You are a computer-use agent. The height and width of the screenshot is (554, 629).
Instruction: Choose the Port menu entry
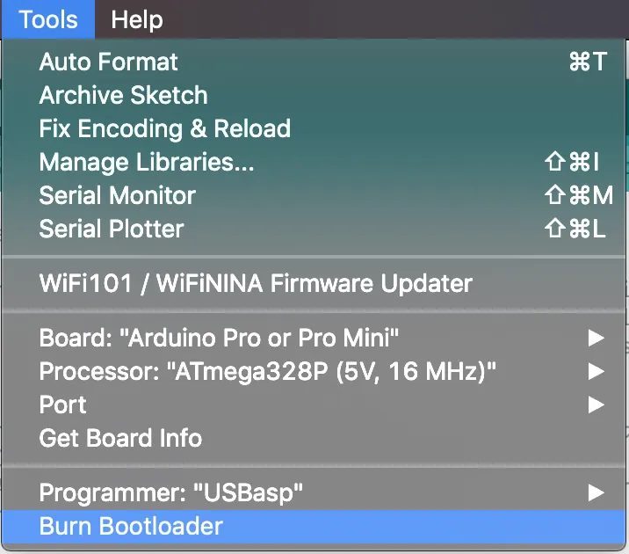coord(63,405)
